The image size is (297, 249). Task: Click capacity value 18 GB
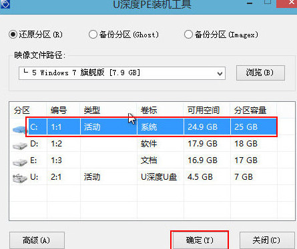(246, 144)
